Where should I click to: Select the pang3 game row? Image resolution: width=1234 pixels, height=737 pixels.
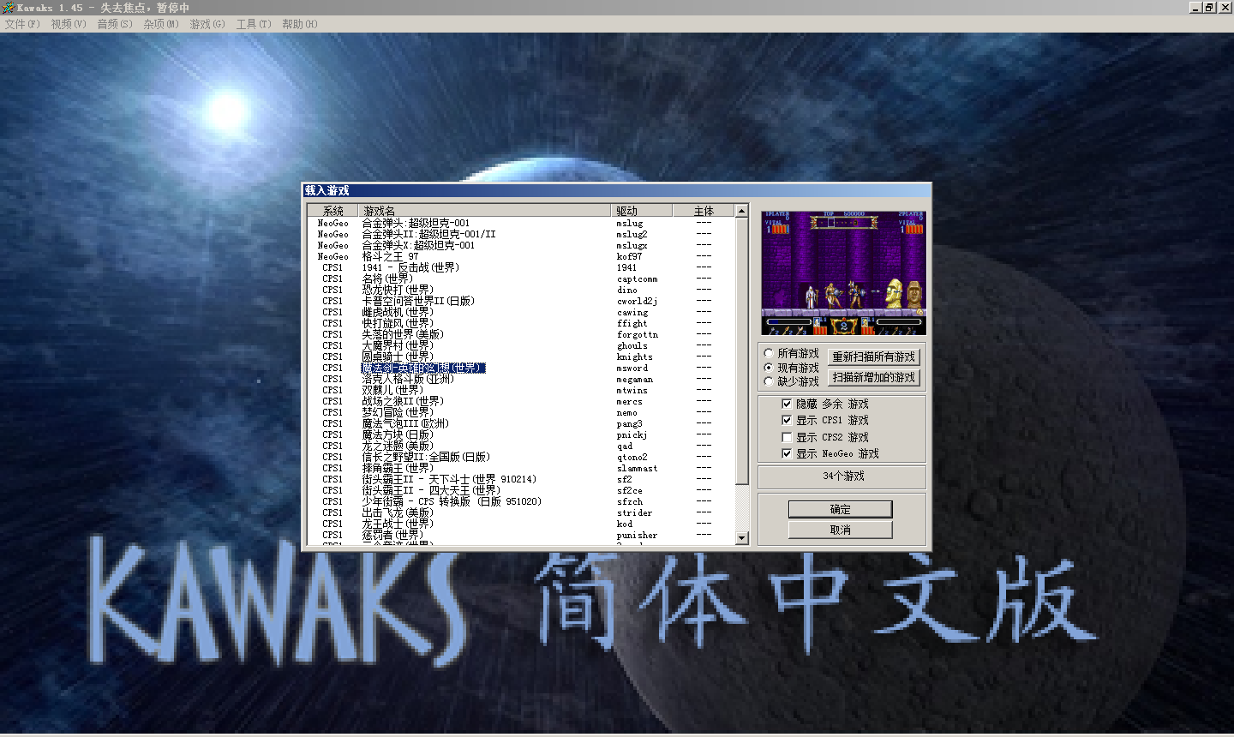[521, 423]
